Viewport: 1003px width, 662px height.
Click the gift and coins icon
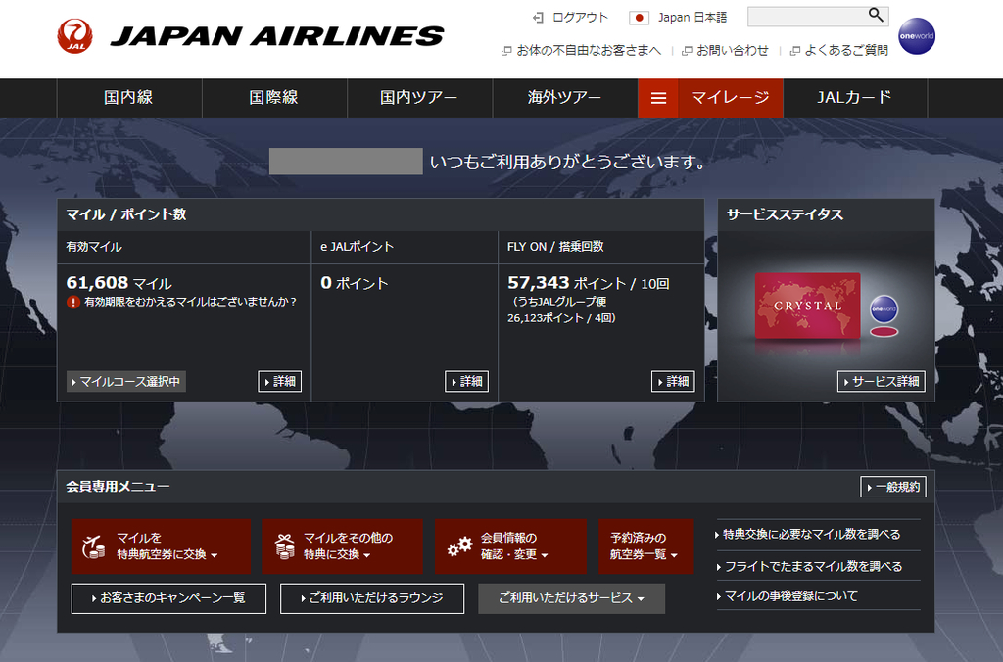point(285,546)
